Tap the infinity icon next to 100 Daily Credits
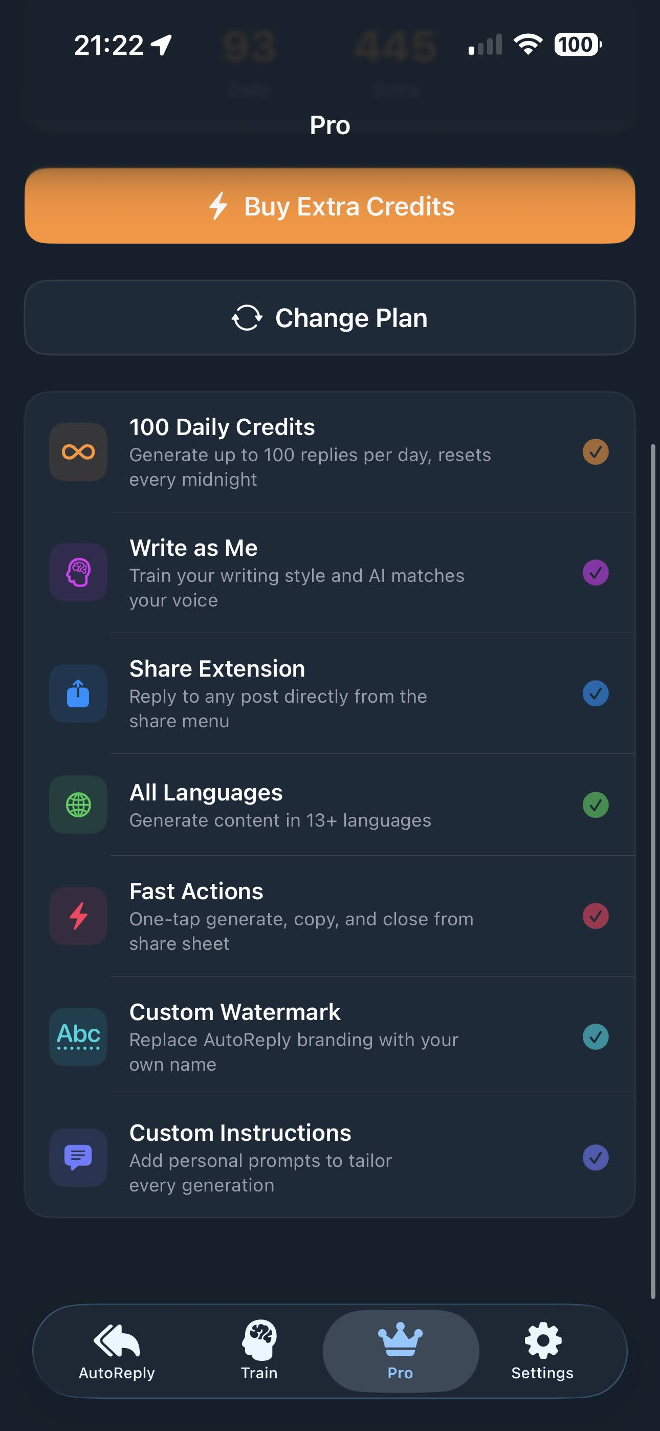The width and height of the screenshot is (660, 1431). (78, 451)
